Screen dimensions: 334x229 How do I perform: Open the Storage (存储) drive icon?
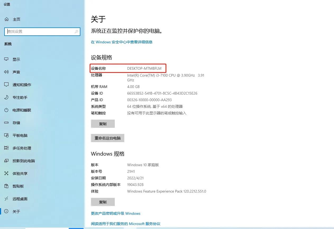pyautogui.click(x=7, y=123)
